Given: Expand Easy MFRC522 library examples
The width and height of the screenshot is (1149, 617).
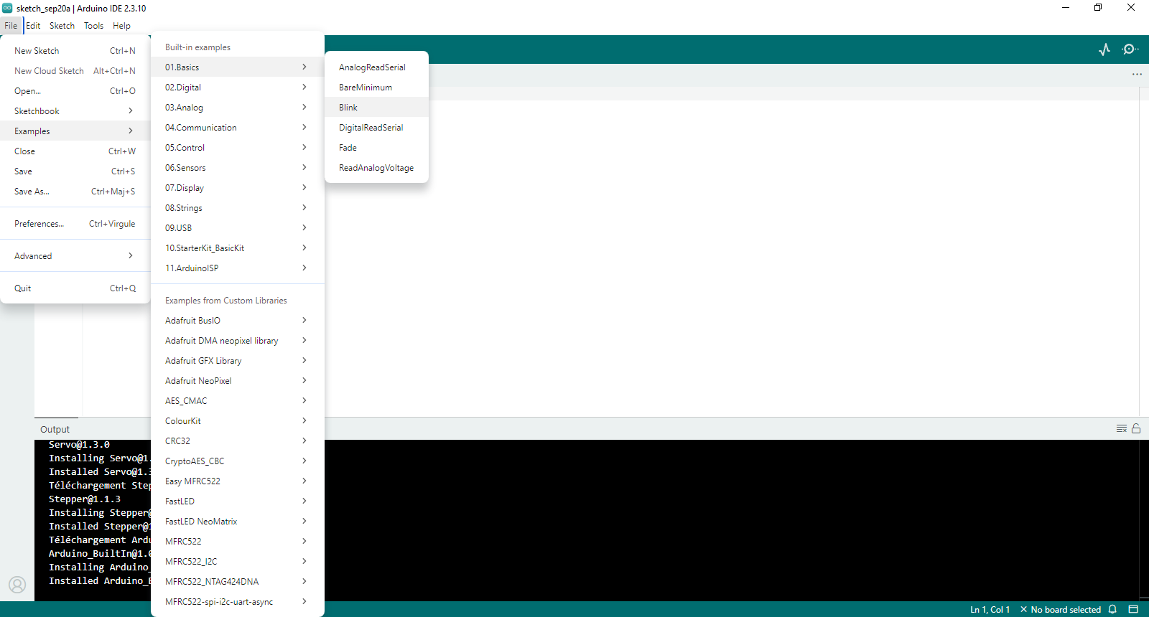Looking at the screenshot, I should pyautogui.click(x=238, y=481).
